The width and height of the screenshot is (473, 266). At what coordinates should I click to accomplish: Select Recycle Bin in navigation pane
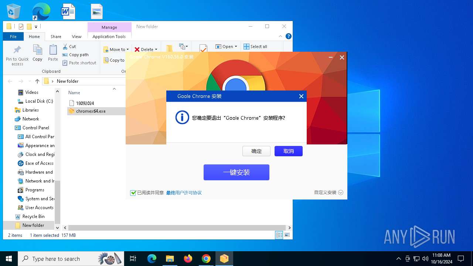click(33, 216)
